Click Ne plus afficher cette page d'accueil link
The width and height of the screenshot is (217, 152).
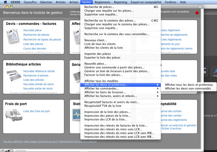coord(50,141)
